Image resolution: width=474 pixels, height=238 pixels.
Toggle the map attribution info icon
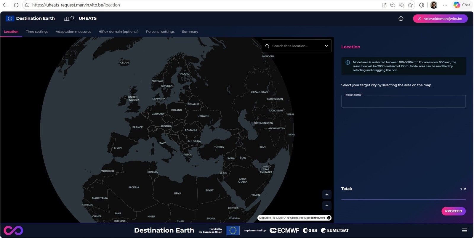pos(329,218)
